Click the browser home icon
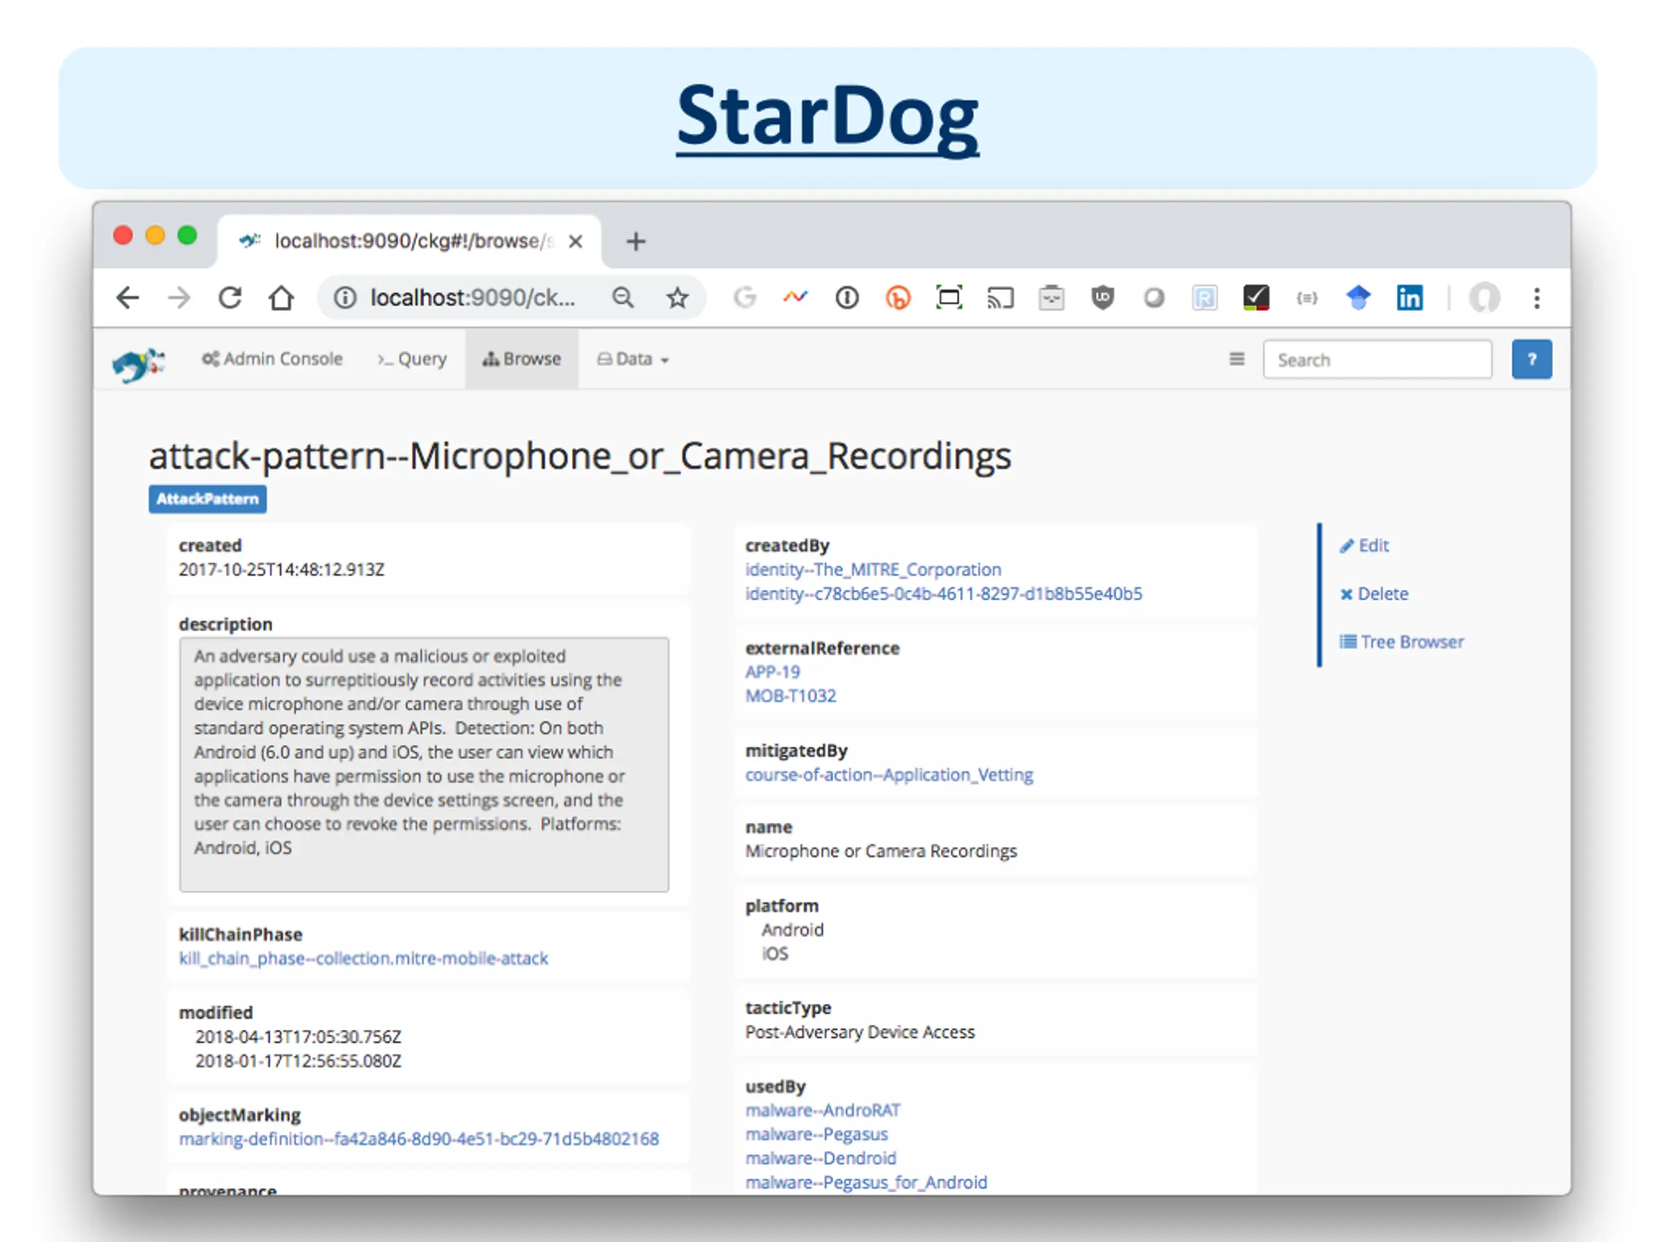 click(281, 298)
